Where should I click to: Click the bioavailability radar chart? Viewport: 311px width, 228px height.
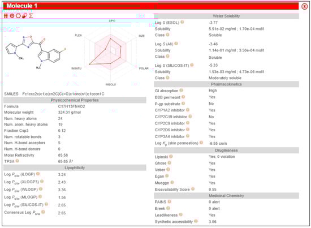click(110, 53)
